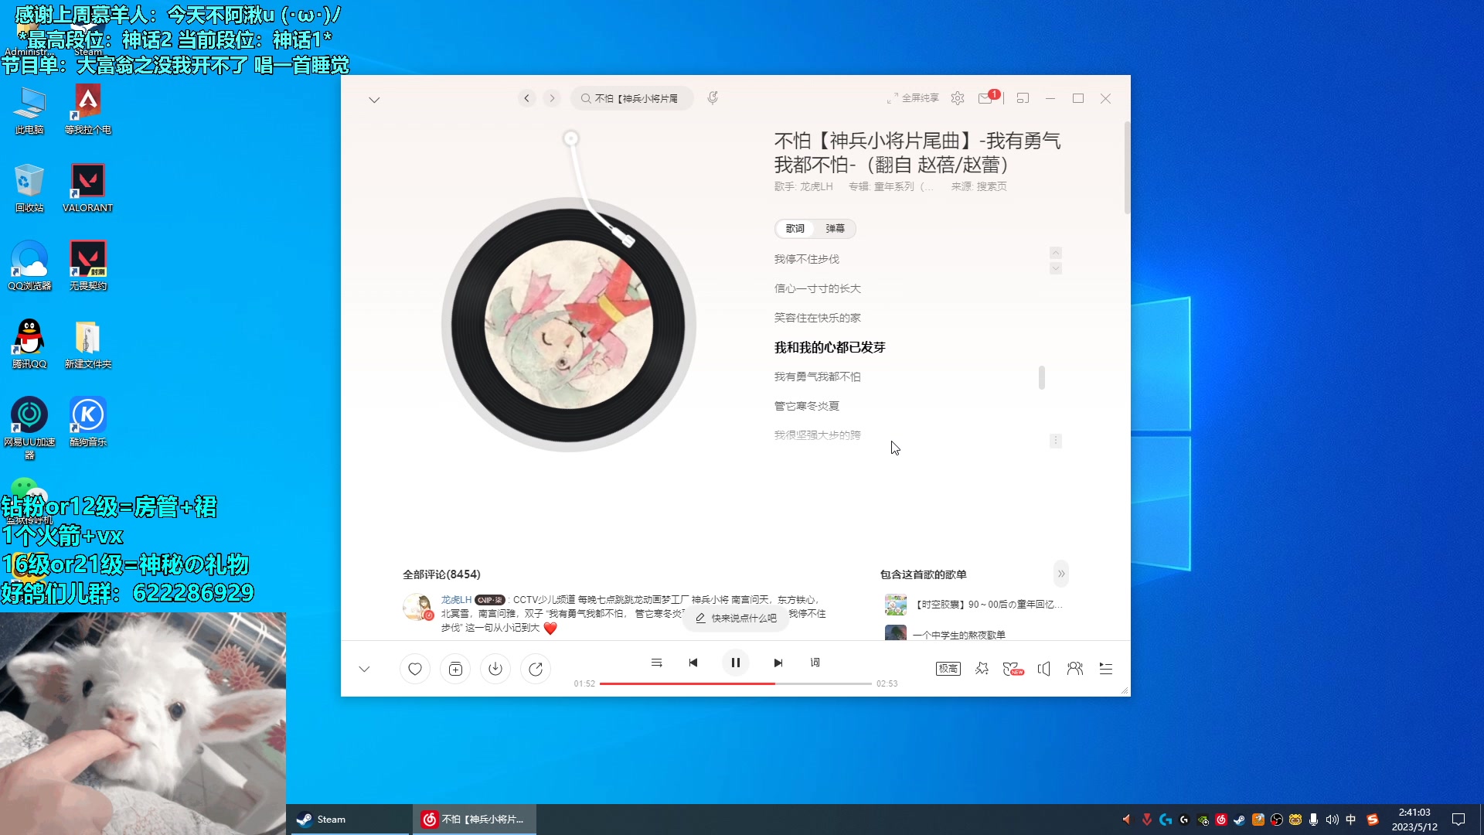Click the spinning album cover art
Viewport: 1484px width, 835px height.
pyautogui.click(x=569, y=325)
